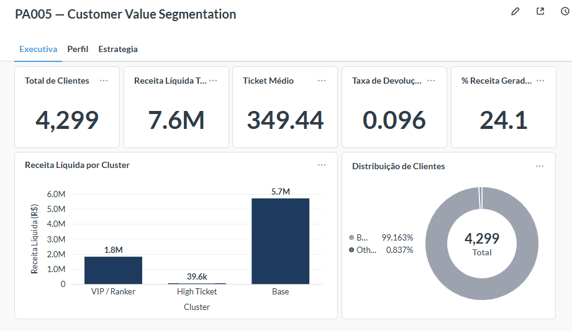The height and width of the screenshot is (331, 572).
Task: Click the 6.0M y-axis tick label
Action: pos(56,194)
